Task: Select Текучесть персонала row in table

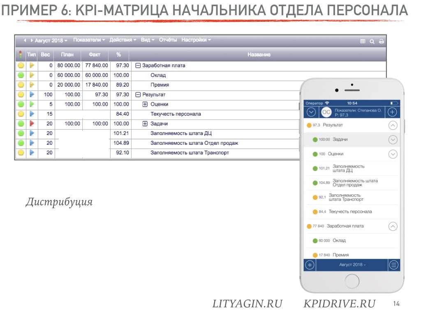Action: [x=176, y=114]
